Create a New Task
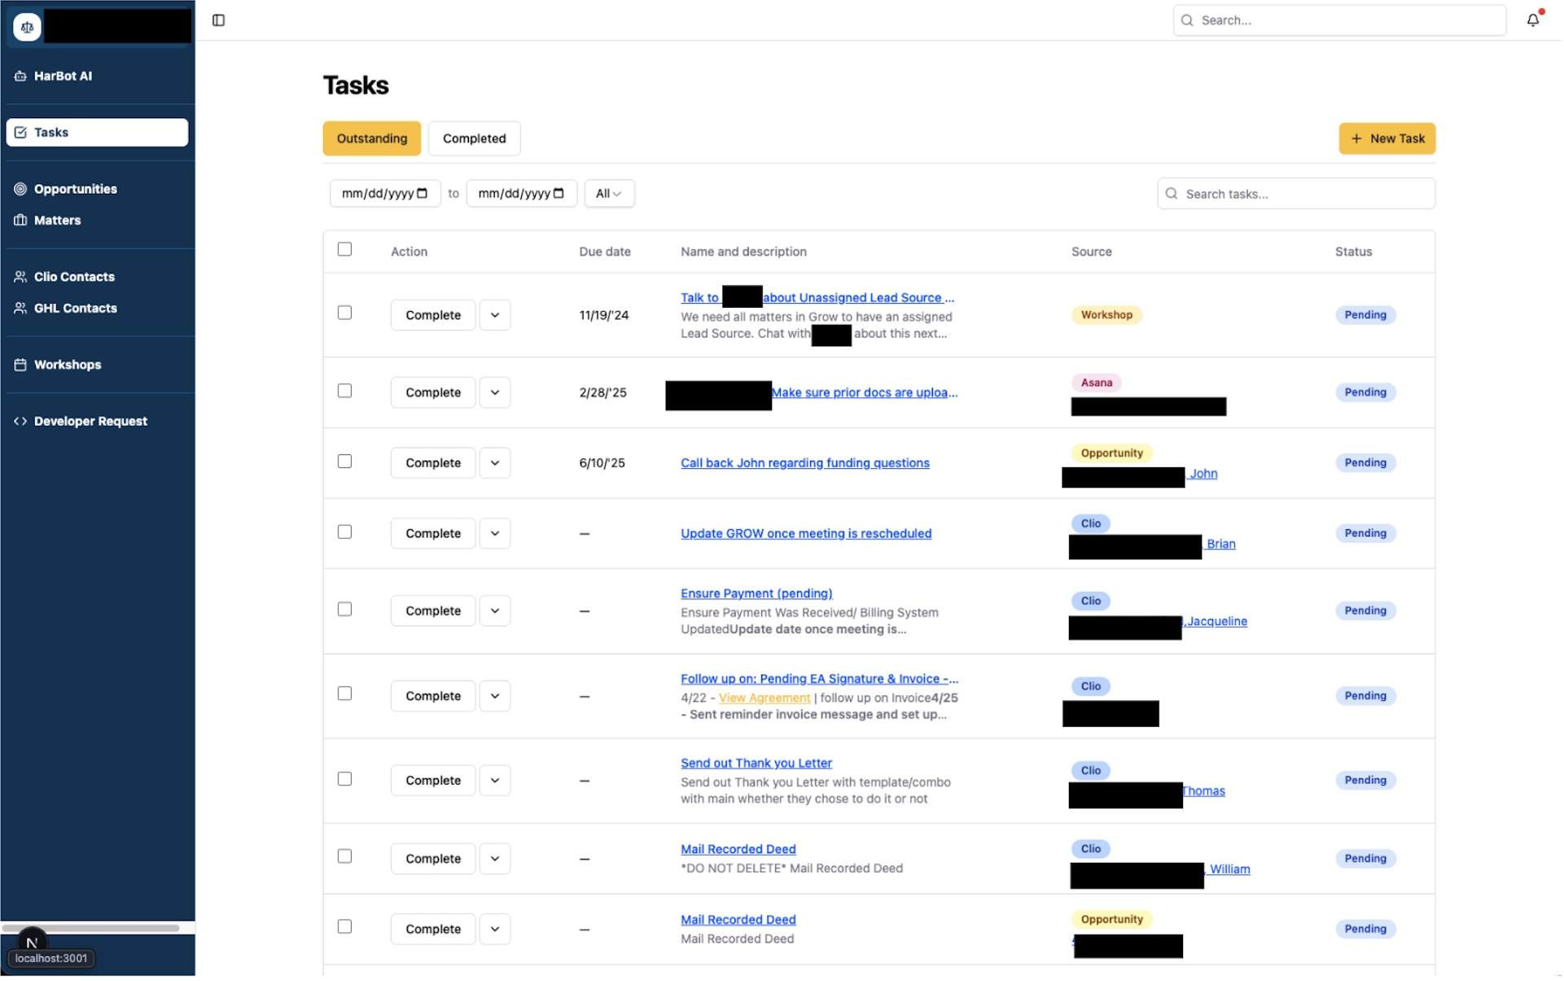Viewport: 1564px width, 981px height. pos(1387,138)
